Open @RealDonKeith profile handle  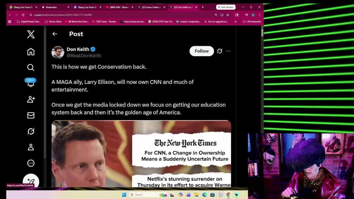[84, 56]
